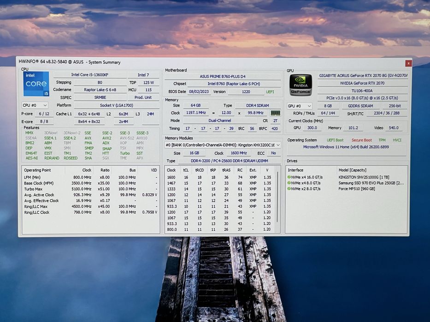This screenshot has width=430, height=322.
Task: Click the Intel Core i5 logo
Action: [x=36, y=84]
